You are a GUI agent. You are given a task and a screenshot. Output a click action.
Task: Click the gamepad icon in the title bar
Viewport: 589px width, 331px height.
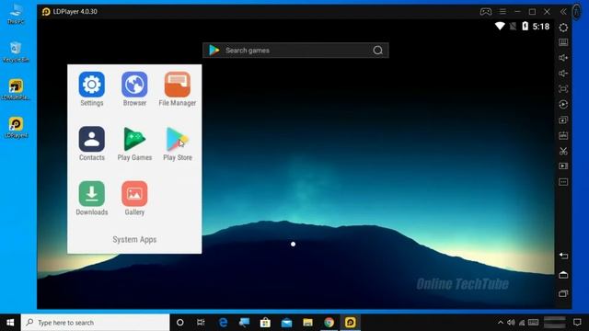click(x=485, y=12)
